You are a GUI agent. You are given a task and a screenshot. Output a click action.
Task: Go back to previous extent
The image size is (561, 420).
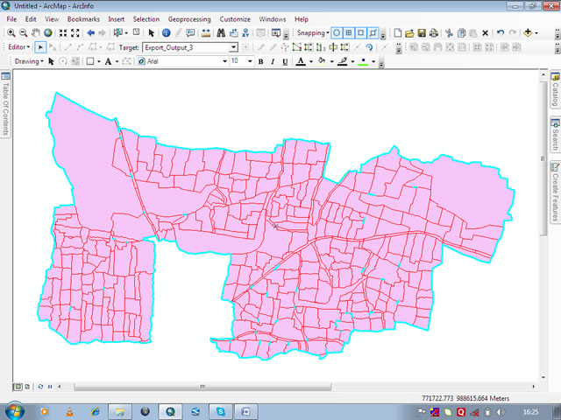click(x=89, y=33)
